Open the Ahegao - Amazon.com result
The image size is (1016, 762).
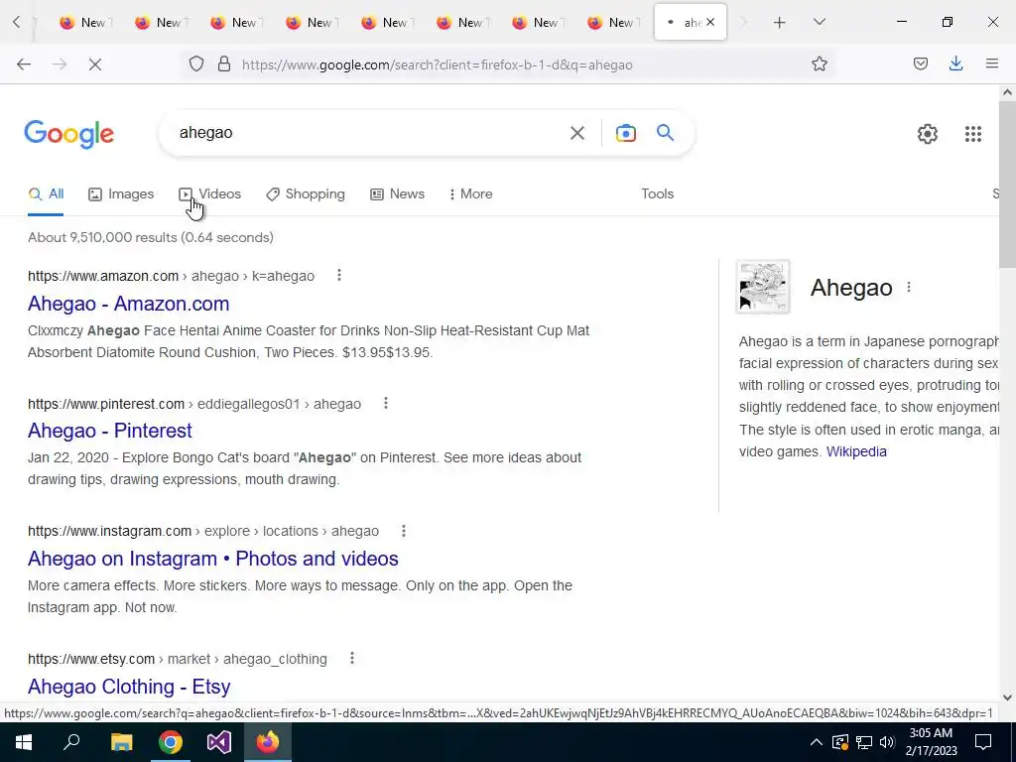pos(128,304)
